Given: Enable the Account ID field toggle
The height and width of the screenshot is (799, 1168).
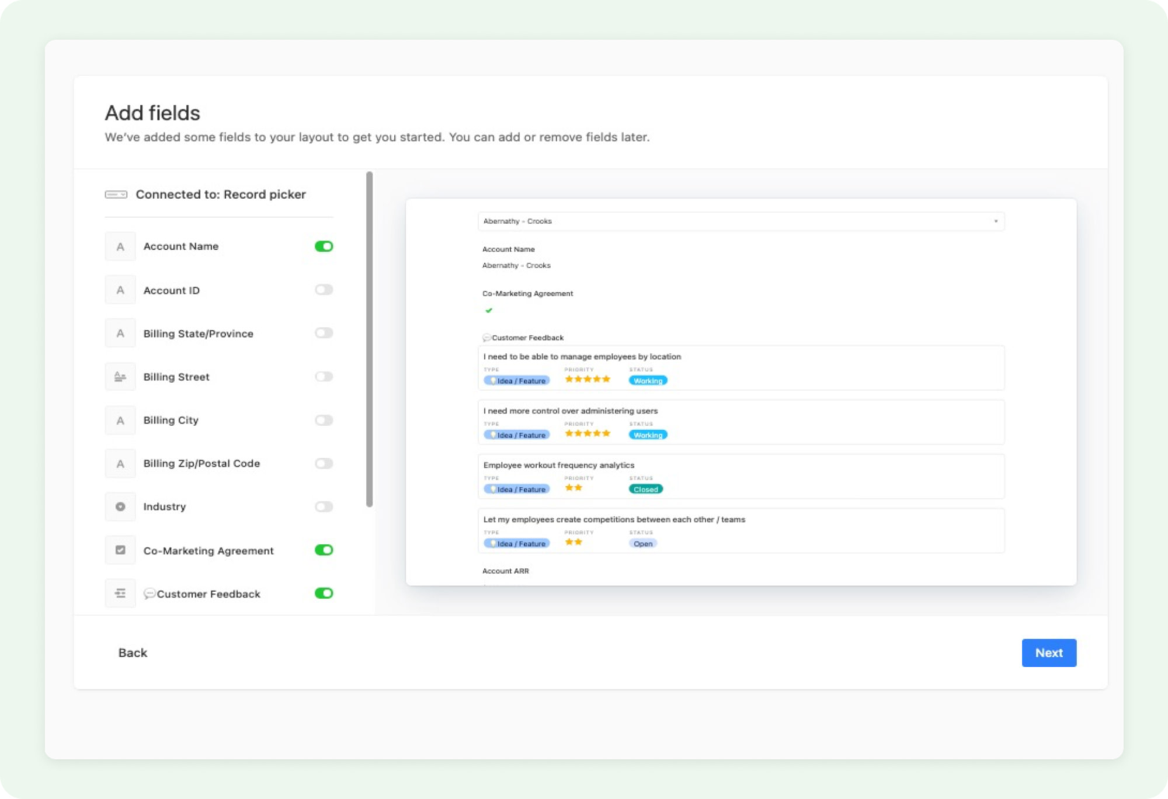Looking at the screenshot, I should click(x=323, y=290).
